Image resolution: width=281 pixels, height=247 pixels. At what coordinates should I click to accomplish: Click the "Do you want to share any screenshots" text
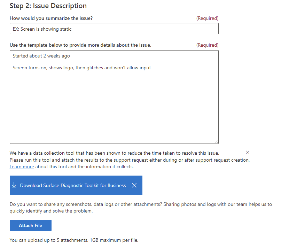pyautogui.click(x=141, y=208)
